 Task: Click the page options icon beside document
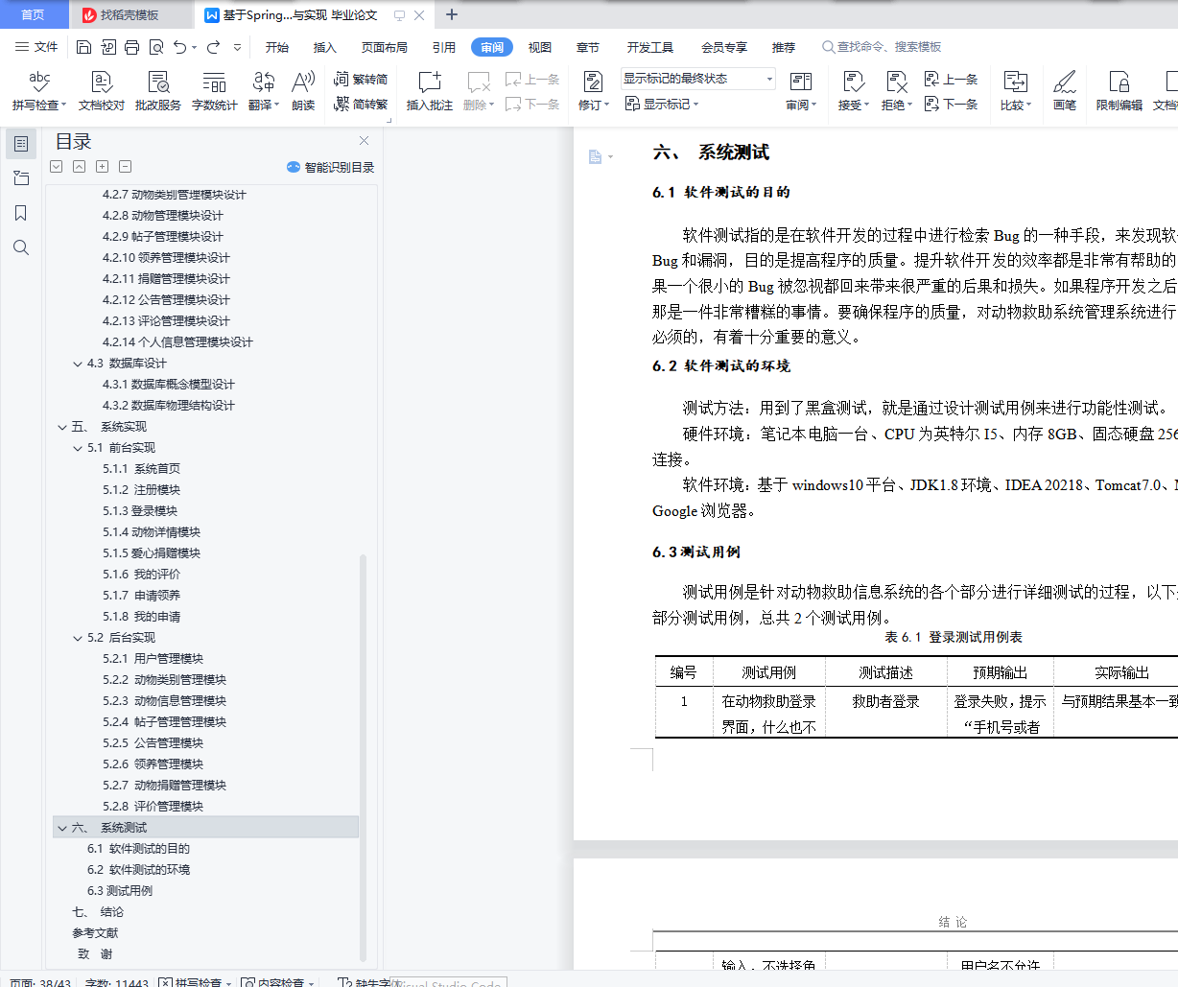point(596,156)
